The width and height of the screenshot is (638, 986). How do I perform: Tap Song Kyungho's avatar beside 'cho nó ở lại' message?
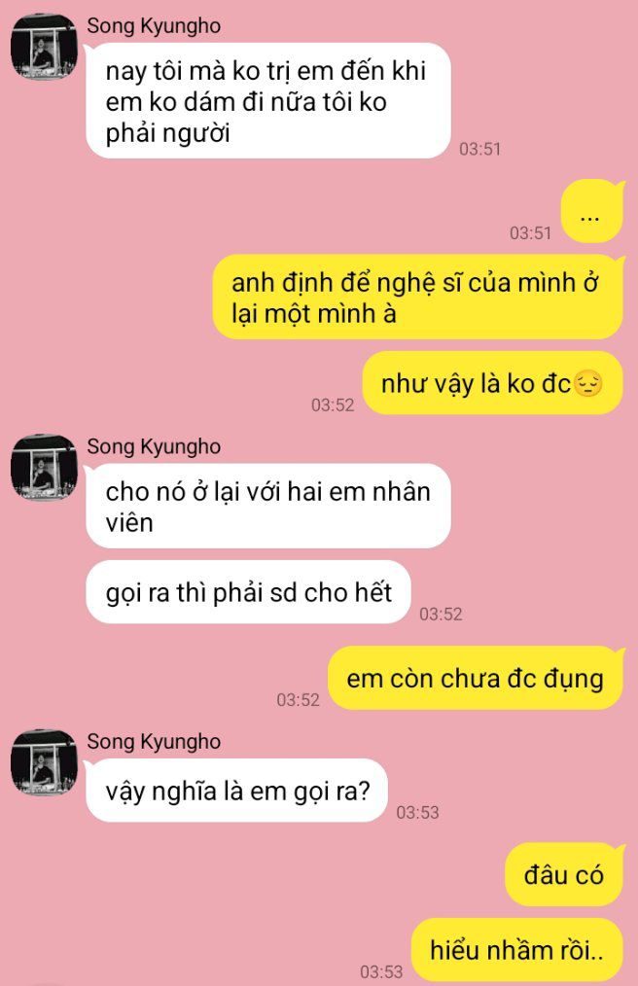[44, 467]
